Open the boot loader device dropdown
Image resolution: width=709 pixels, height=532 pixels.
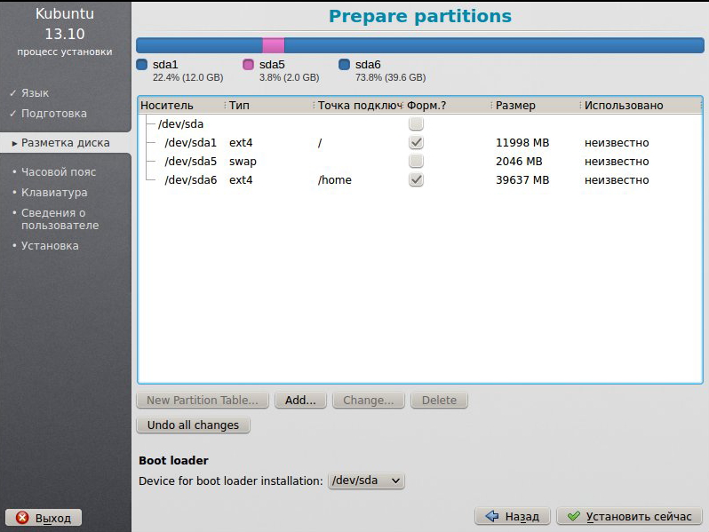[x=366, y=480]
